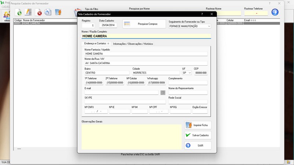This screenshot has height=165, width=294.
Task: Click the Registro number field
Action: tap(88, 25)
